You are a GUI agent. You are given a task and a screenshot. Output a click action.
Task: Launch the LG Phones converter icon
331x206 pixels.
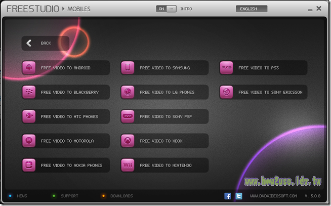(128, 92)
